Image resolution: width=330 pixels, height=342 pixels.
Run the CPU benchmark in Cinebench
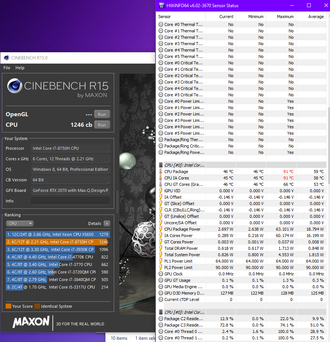point(102,125)
